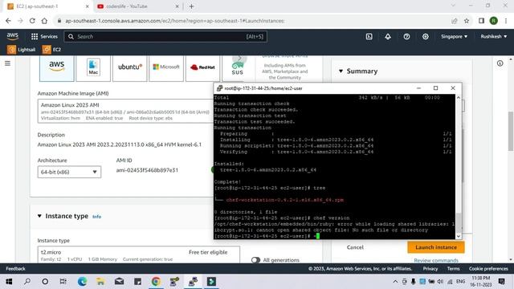Open the t2.micro instance type selector

click(x=138, y=255)
